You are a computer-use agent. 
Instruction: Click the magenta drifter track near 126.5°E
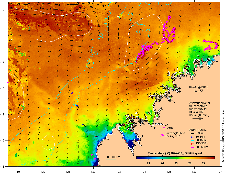pos(211,45)
